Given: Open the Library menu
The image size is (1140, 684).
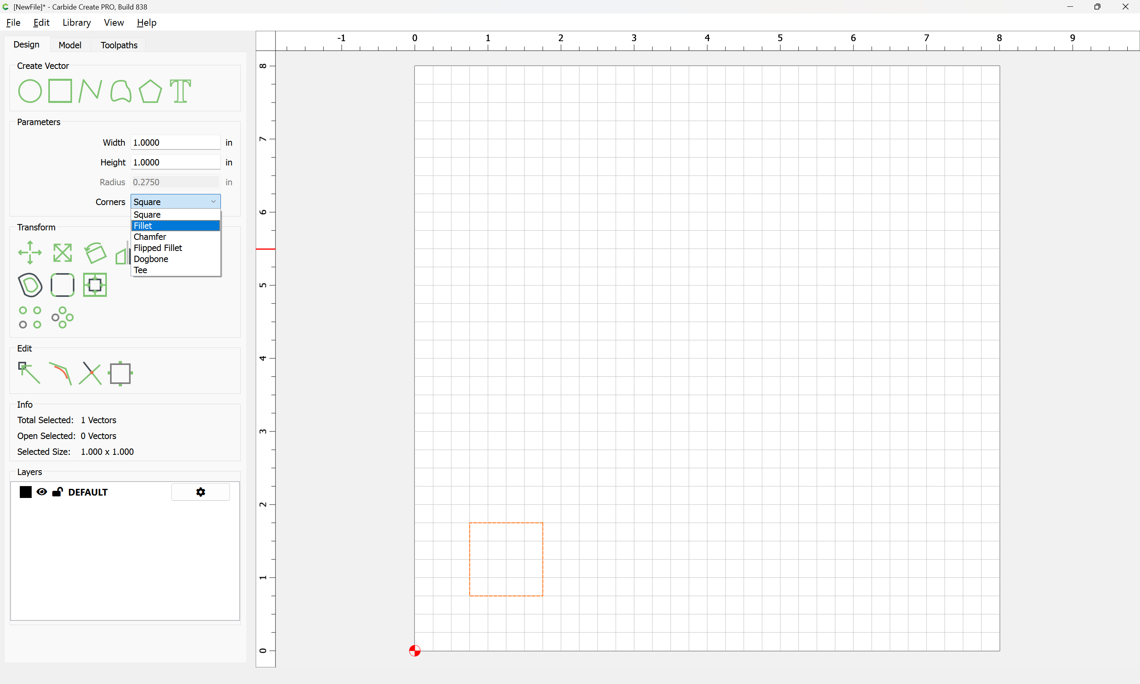Looking at the screenshot, I should click(76, 23).
